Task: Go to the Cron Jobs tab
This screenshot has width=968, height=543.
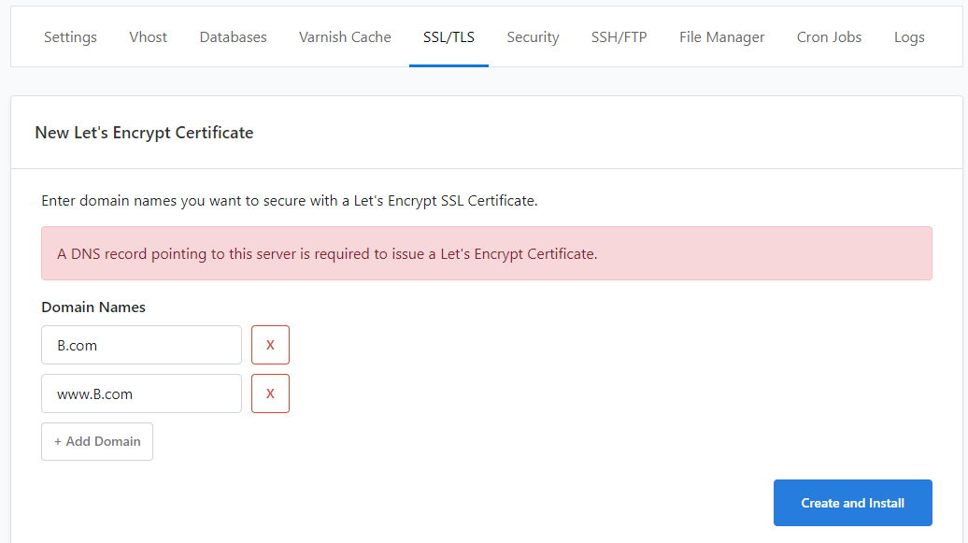Action: click(x=829, y=37)
